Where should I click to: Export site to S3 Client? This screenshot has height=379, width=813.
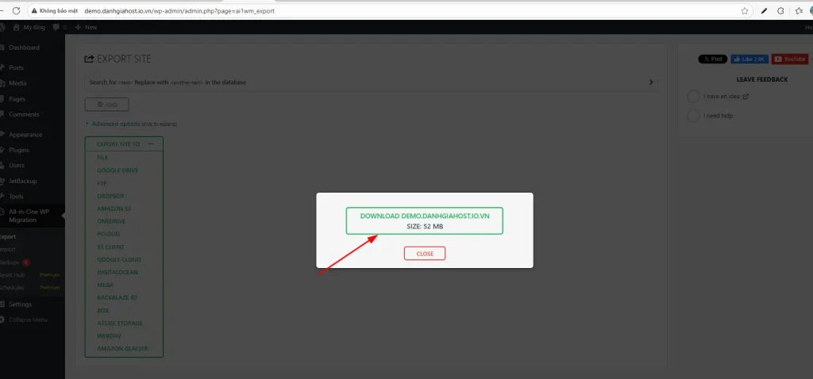coord(110,247)
